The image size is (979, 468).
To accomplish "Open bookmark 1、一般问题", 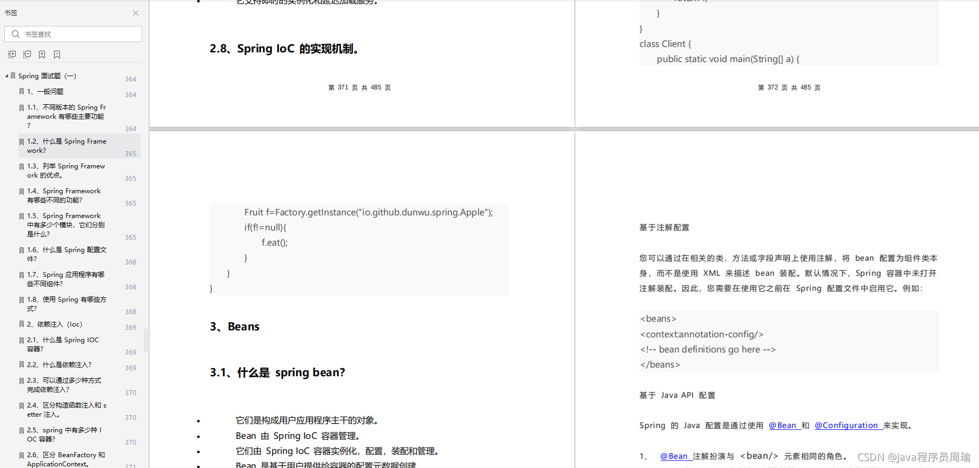I will pos(45,92).
